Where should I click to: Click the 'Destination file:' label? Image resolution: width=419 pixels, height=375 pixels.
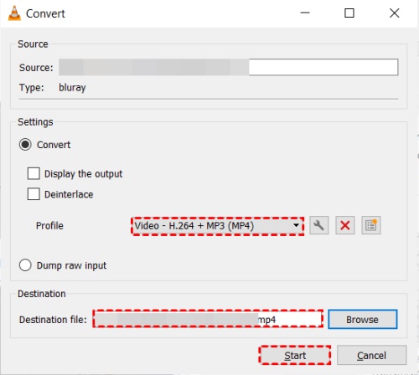pos(53,320)
